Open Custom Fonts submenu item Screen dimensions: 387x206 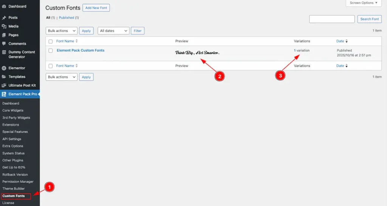point(14,196)
